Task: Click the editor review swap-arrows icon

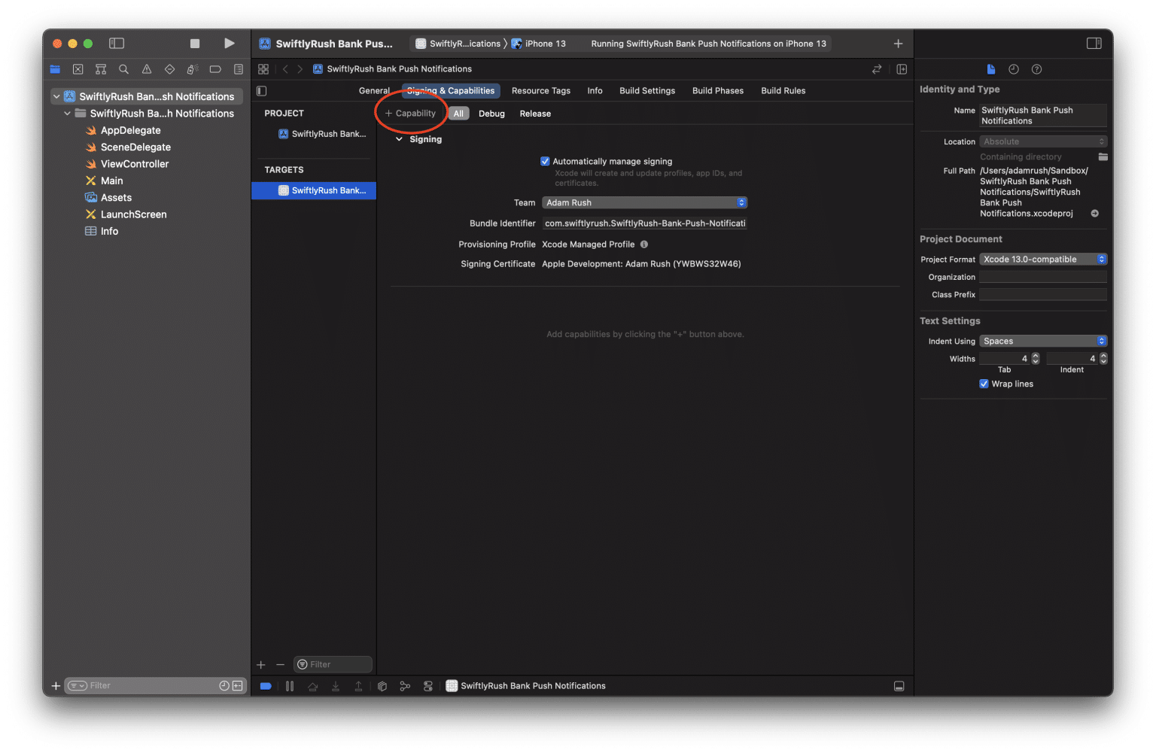Action: pos(877,69)
